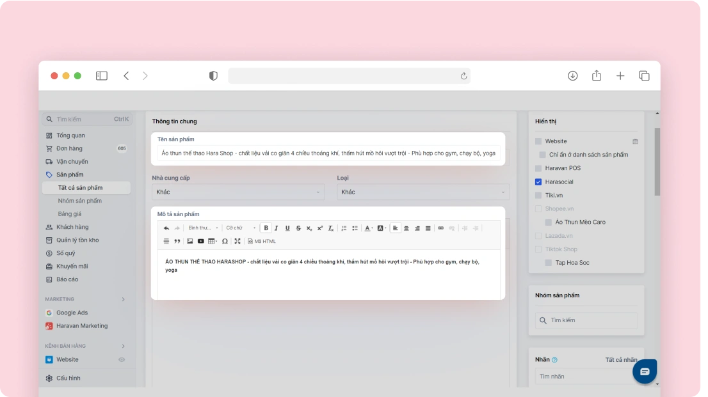Go to Đơn hàng in sidebar
The height and width of the screenshot is (397, 708).
[x=69, y=148]
